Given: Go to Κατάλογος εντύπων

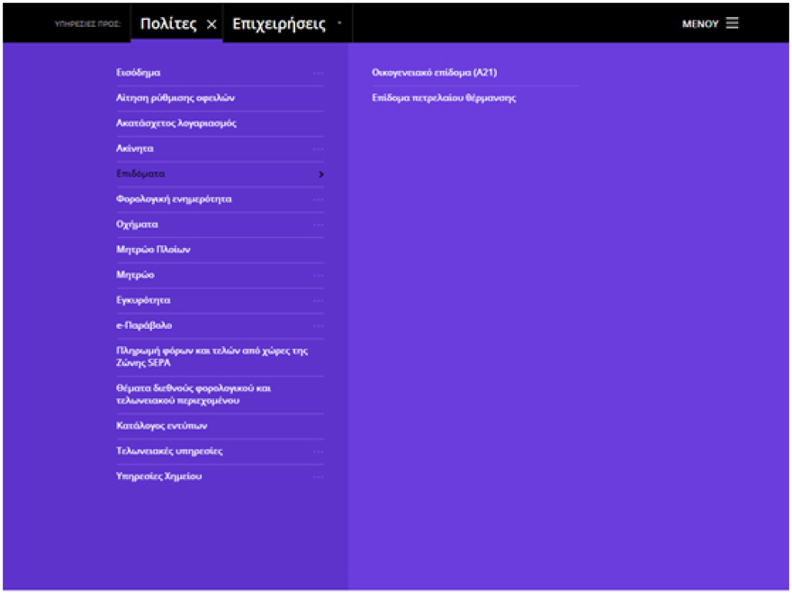Looking at the screenshot, I should [162, 426].
